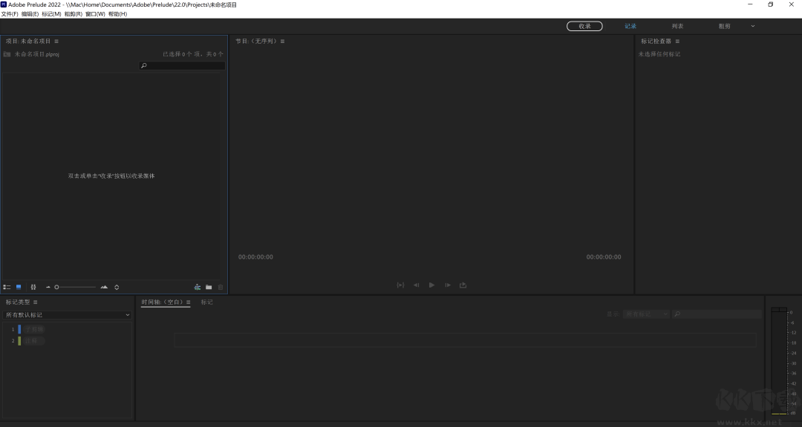Viewport: 802px width, 427px height.
Task: Click the 收录 ingest button
Action: [584, 26]
